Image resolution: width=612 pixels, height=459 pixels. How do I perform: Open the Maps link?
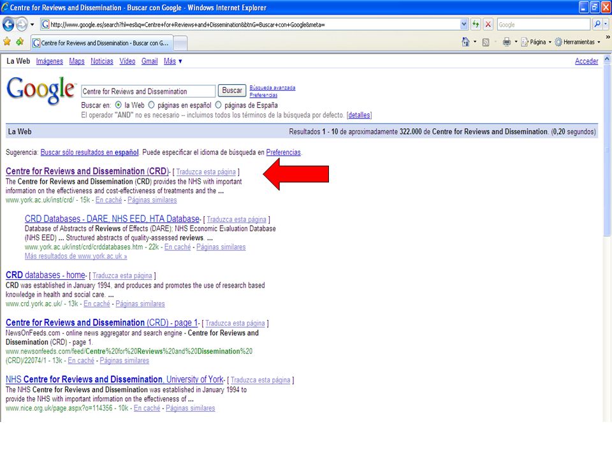(x=76, y=61)
